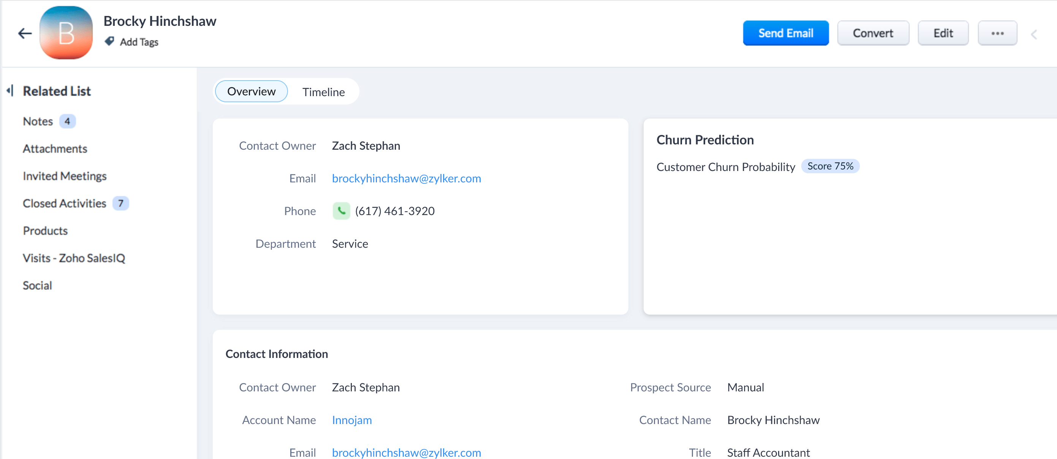Open the Innojam account link
Screen dimensions: 1057x459
(352, 420)
